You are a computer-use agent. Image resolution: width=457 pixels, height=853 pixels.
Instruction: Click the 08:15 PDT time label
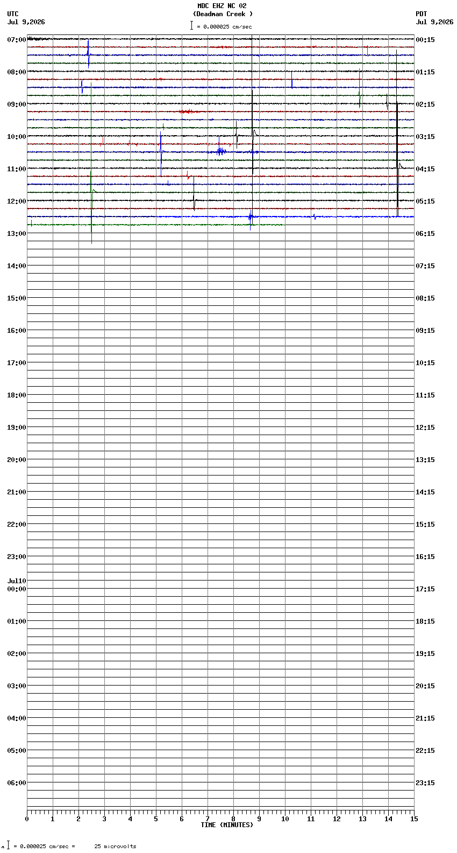pyautogui.click(x=425, y=298)
